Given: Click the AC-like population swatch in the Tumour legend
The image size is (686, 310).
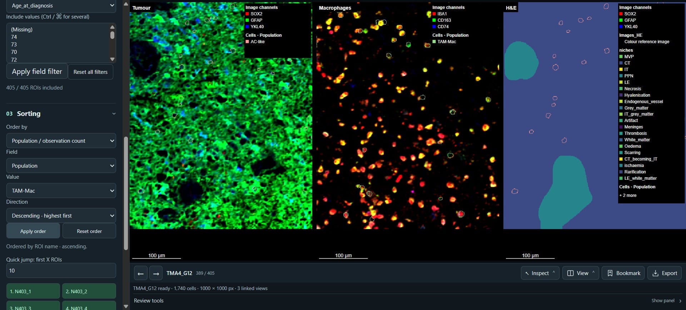Looking at the screenshot, I should (x=247, y=42).
